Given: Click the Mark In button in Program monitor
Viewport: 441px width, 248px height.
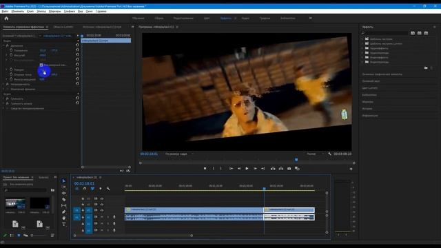Looking at the screenshot, I should click(x=214, y=168).
